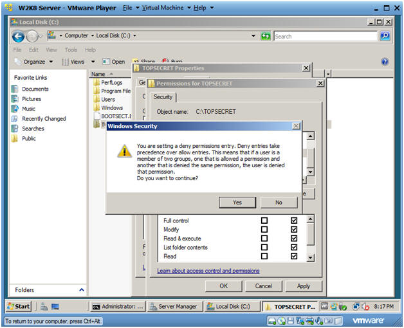This screenshot has width=404, height=328.
Task: Select the Security tab in Permissions dialog
Action: tap(163, 97)
